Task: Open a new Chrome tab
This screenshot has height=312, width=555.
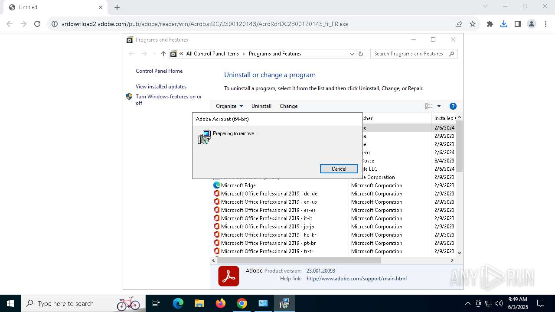Action: coord(117,7)
